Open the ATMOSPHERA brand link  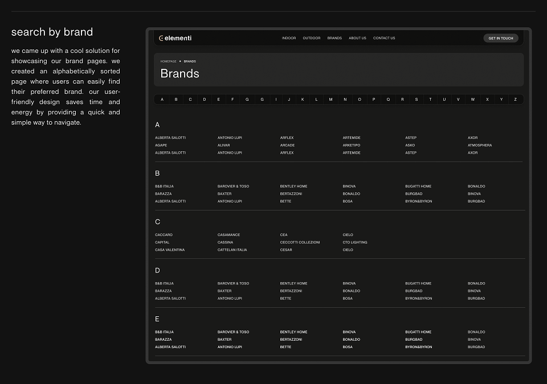click(480, 145)
